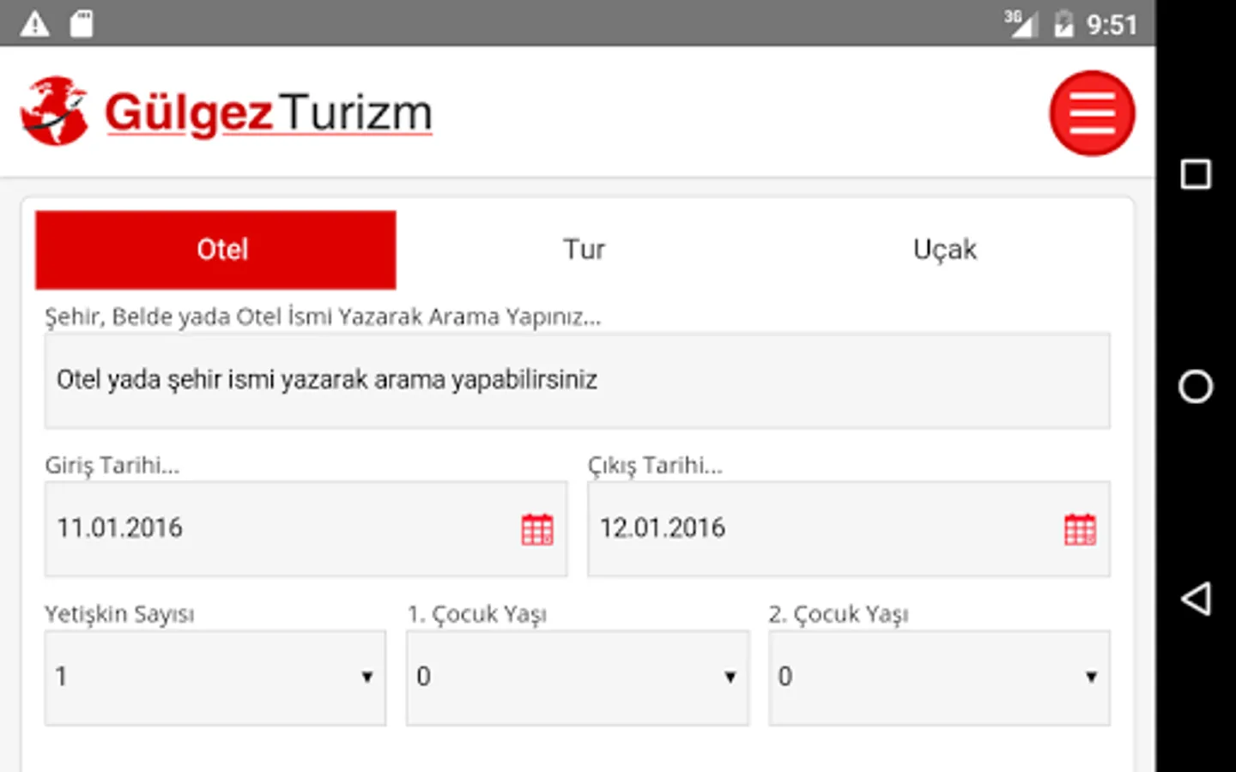The height and width of the screenshot is (772, 1236).
Task: Open calendar icon for Giriş Tarihi
Action: point(537,529)
